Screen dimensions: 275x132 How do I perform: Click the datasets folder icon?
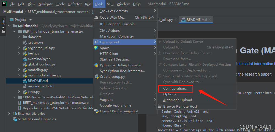click(25, 37)
